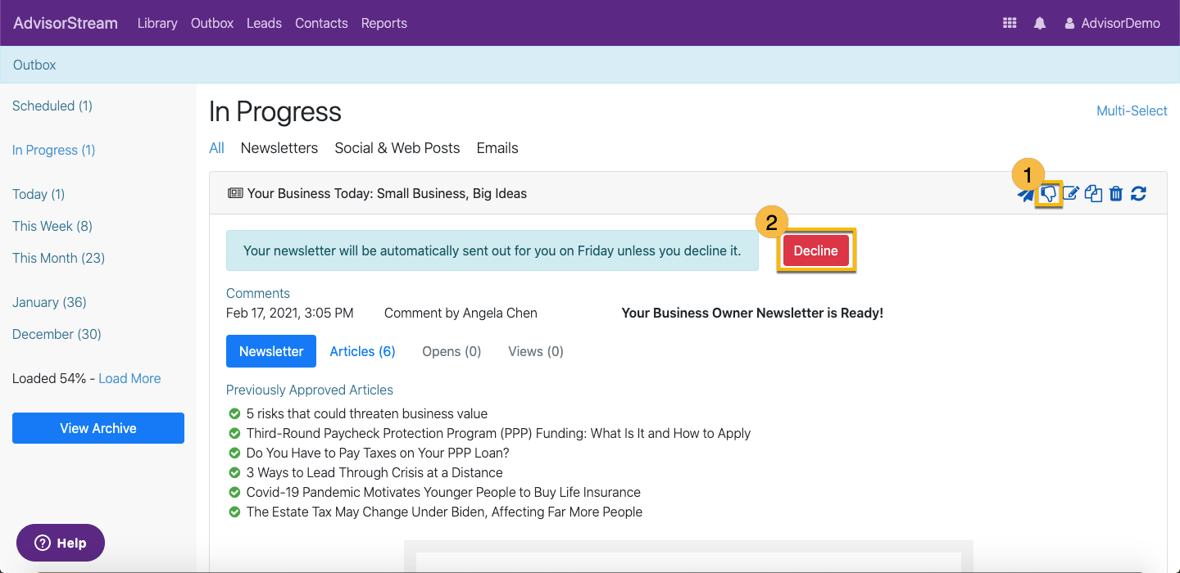Select the Social & Web Posts filter
1180x573 pixels.
click(397, 148)
